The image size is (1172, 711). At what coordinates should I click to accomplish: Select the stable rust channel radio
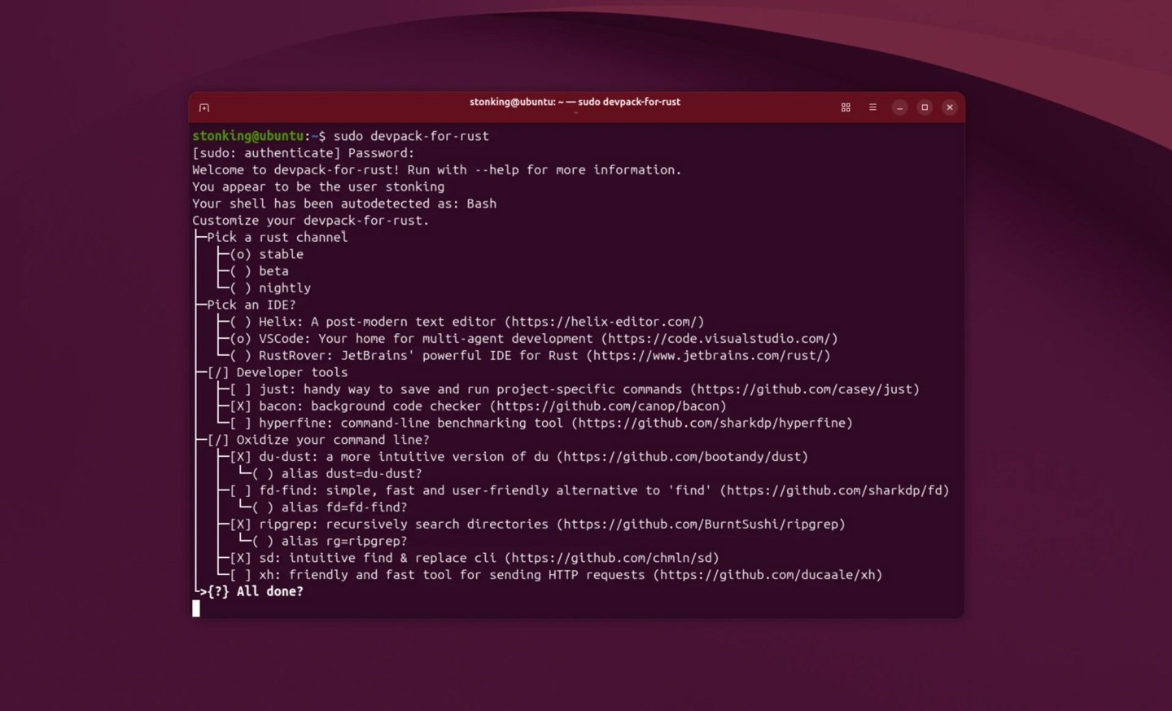240,254
